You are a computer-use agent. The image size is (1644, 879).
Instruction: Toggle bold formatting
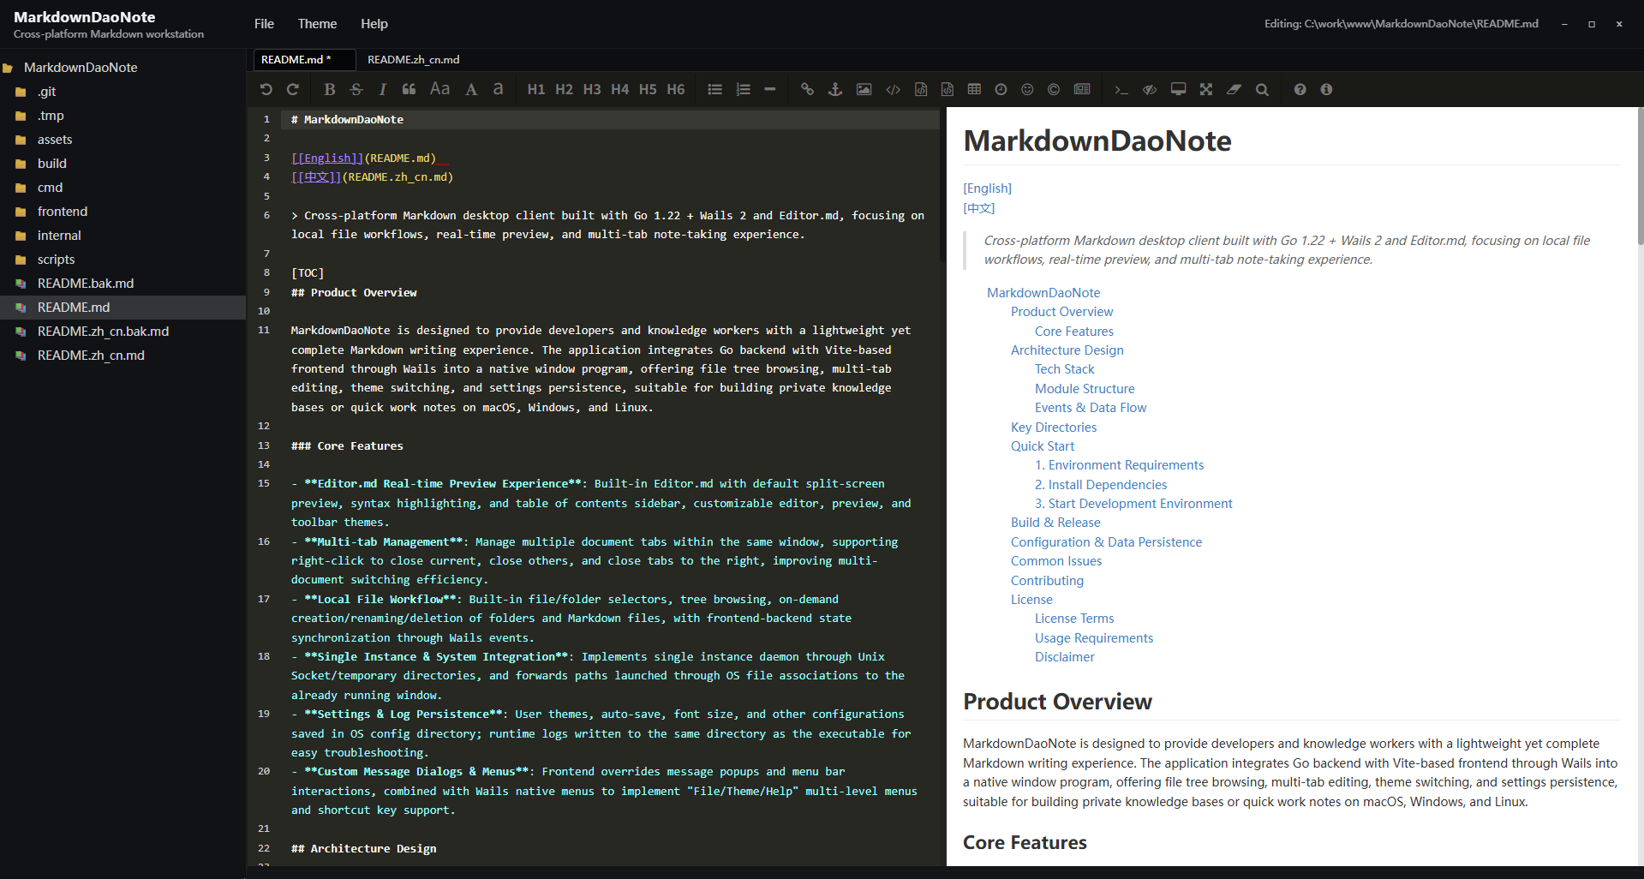point(328,89)
